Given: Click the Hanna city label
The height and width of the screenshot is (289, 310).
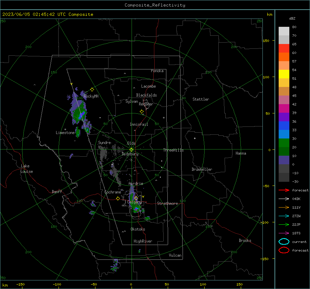Looking at the screenshot, I should click(x=241, y=153).
